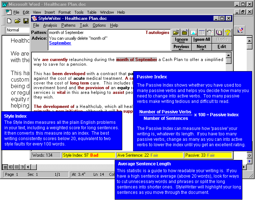Viewport: 255px width, 200px height.
Task: Open StyleWriter Analysis menu
Action: pyautogui.click(x=50, y=25)
